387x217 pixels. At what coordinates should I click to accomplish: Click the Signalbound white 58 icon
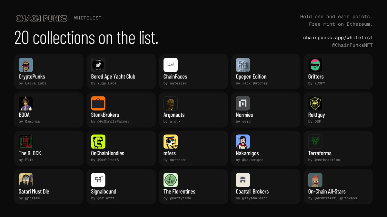[98, 180]
